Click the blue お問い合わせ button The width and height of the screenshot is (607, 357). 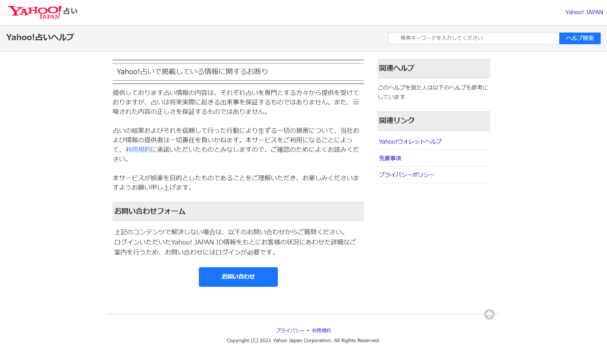point(238,277)
